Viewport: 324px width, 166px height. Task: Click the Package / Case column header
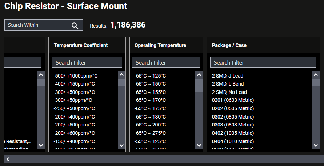(229, 45)
